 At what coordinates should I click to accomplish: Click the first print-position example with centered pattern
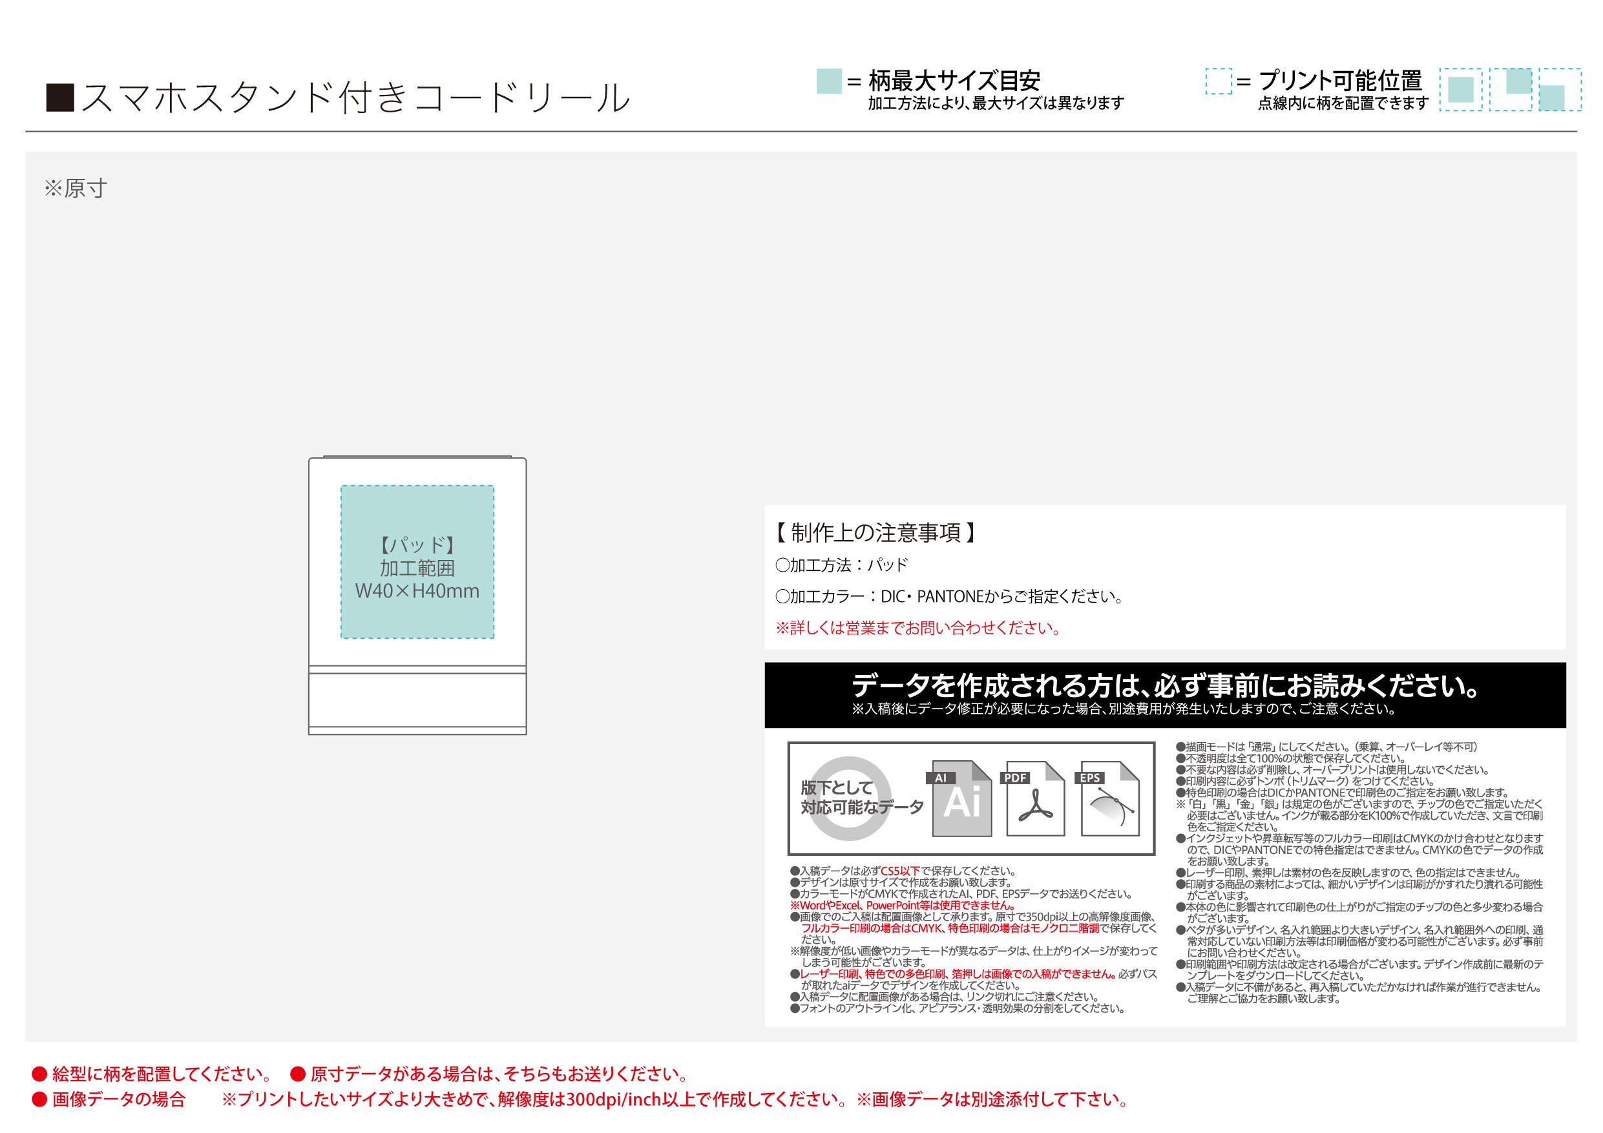[1461, 89]
